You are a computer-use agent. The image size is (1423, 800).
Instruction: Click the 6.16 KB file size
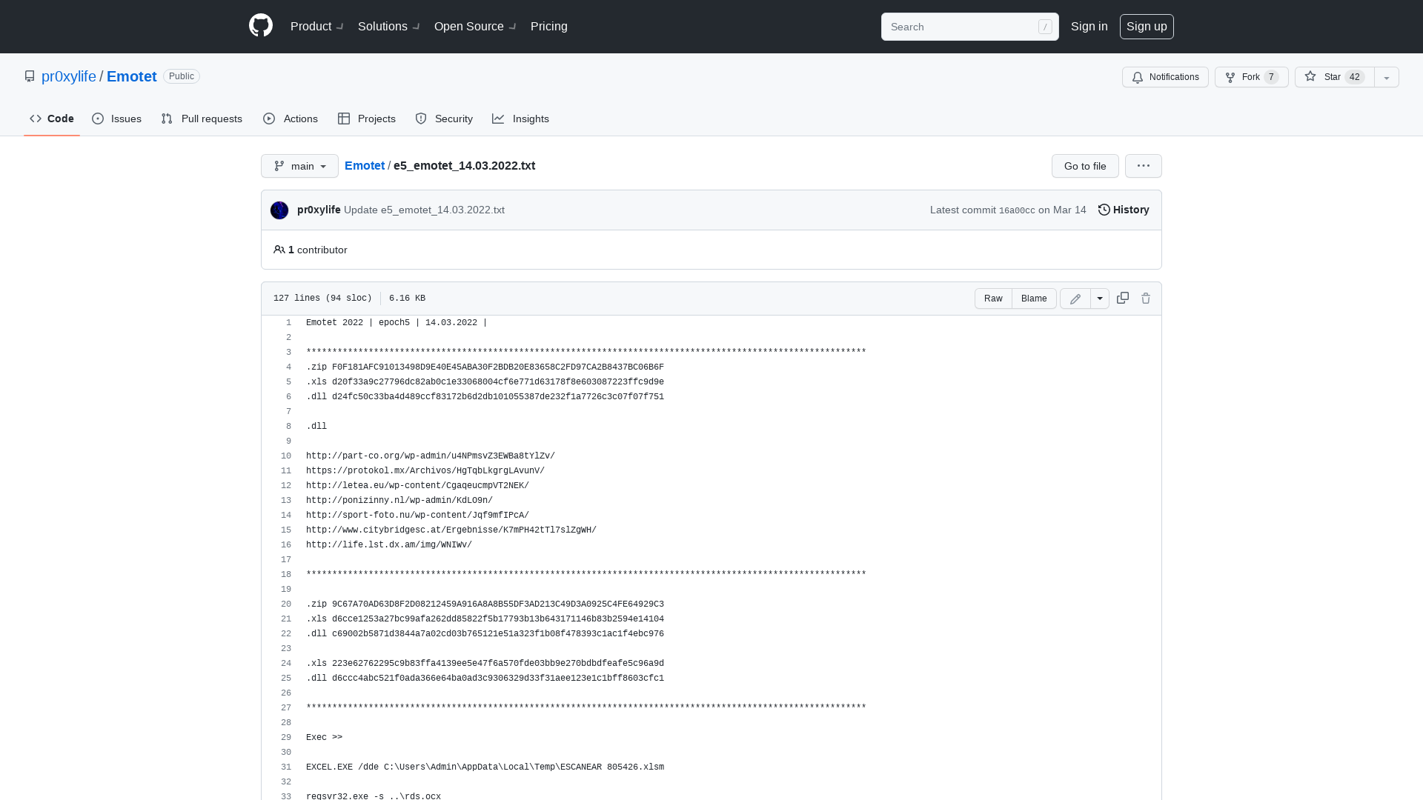click(407, 298)
